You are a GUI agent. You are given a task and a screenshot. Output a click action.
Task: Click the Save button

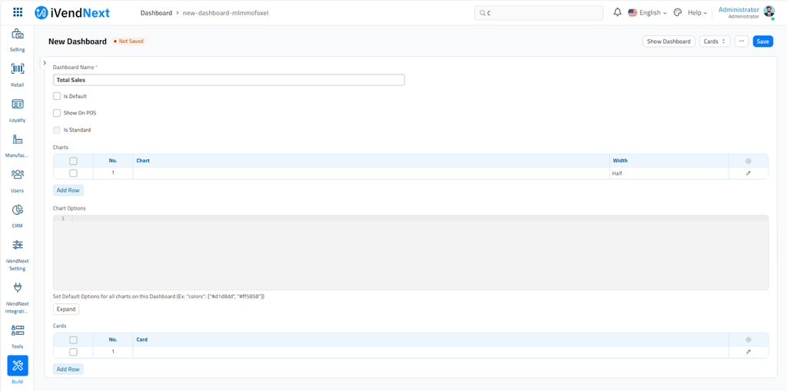coord(762,41)
